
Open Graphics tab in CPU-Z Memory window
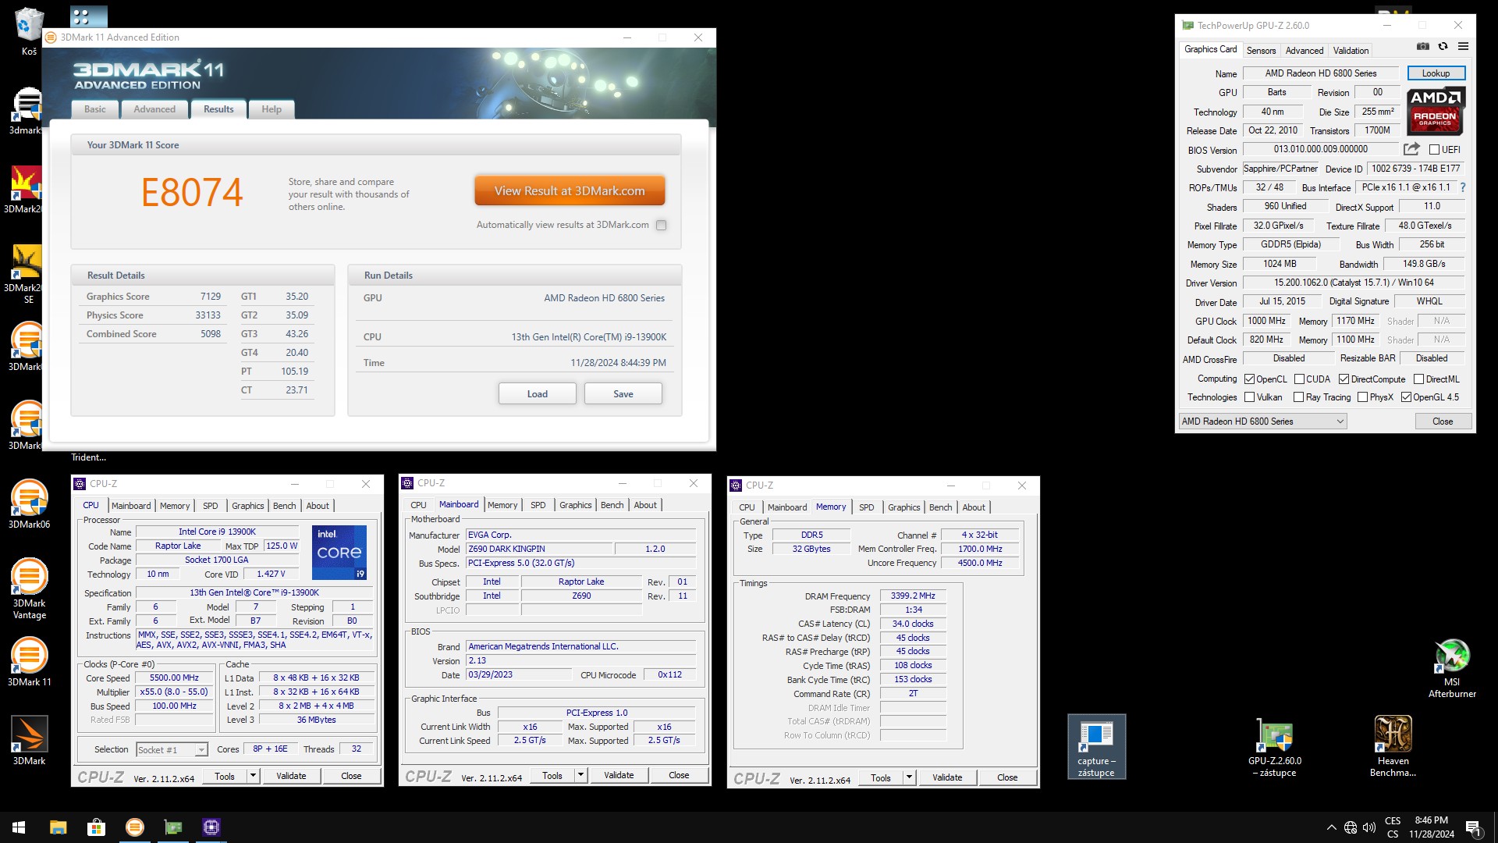click(x=903, y=507)
